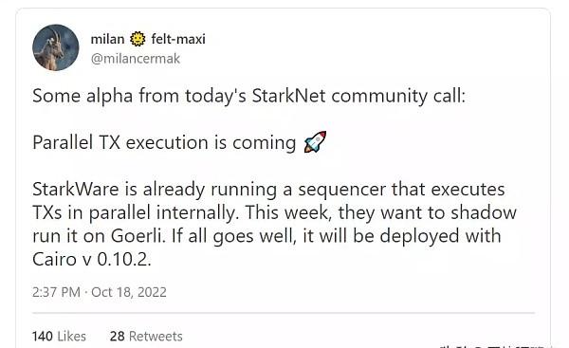The width and height of the screenshot is (569, 348).
Task: Click the word Goerli in tweet
Action: click(x=138, y=236)
